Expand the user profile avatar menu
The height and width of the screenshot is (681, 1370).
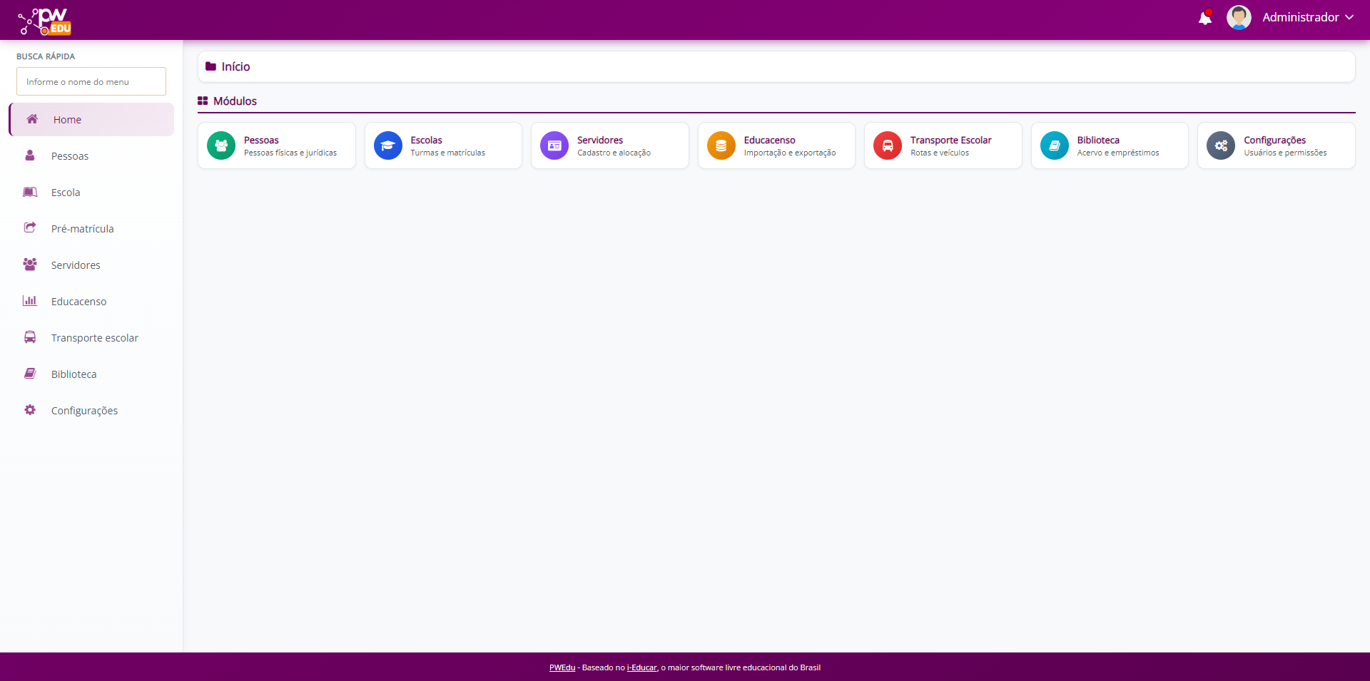1239,17
